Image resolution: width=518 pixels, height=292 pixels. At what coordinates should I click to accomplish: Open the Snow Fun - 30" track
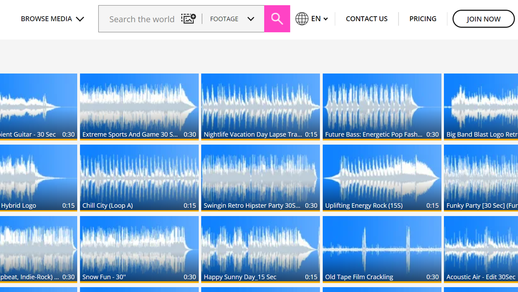tap(139, 249)
